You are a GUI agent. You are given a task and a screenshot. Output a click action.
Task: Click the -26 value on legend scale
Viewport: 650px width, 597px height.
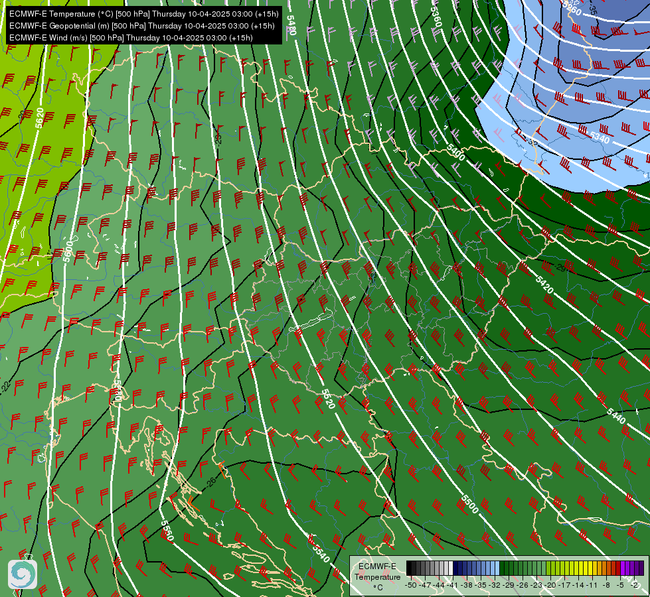[523, 586]
